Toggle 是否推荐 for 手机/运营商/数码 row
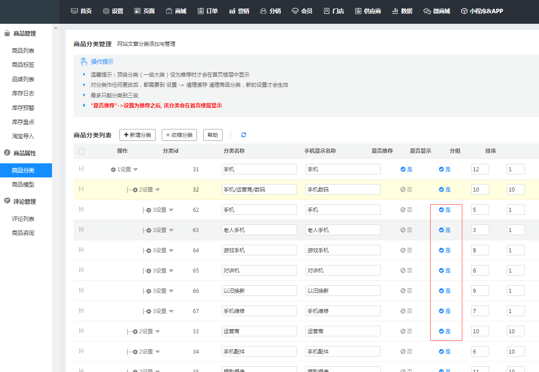 [406, 190]
